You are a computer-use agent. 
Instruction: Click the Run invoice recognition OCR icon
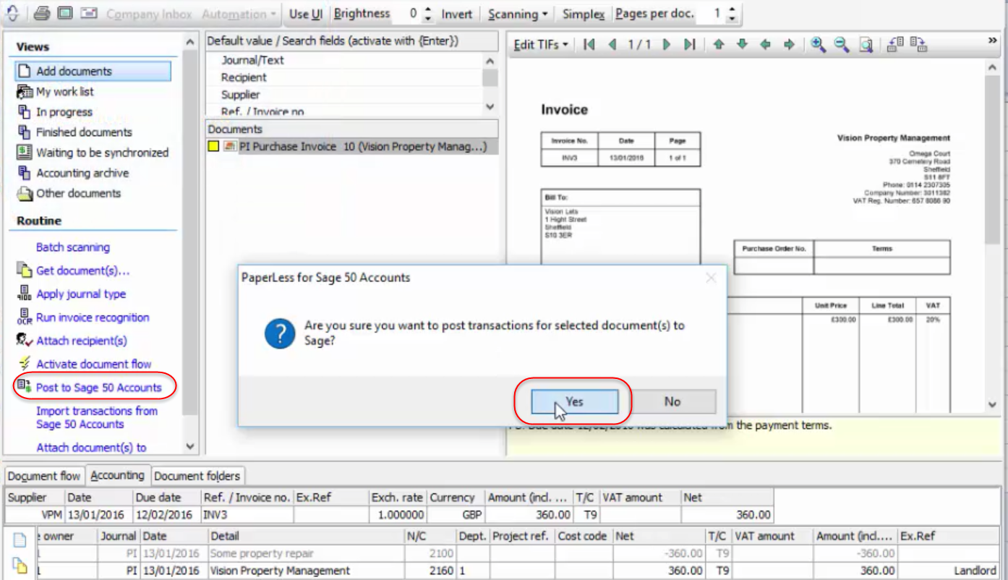pyautogui.click(x=24, y=317)
